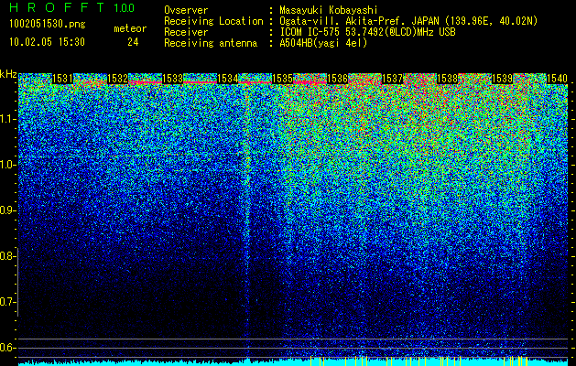Click the 0.8 kHz axis label
576x366 pixels.
coord(8,256)
